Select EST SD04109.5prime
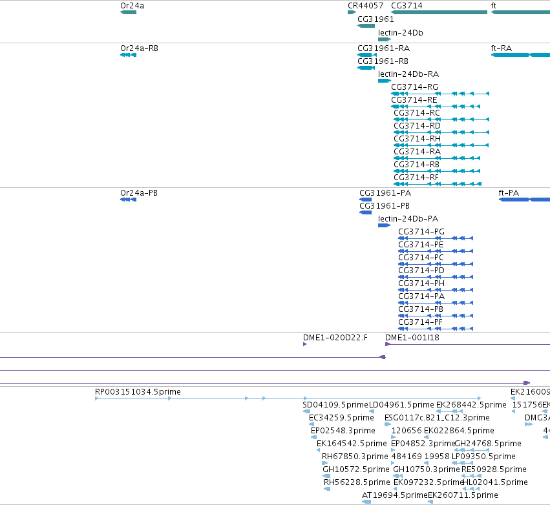This screenshot has width=550, height=505. click(306, 411)
